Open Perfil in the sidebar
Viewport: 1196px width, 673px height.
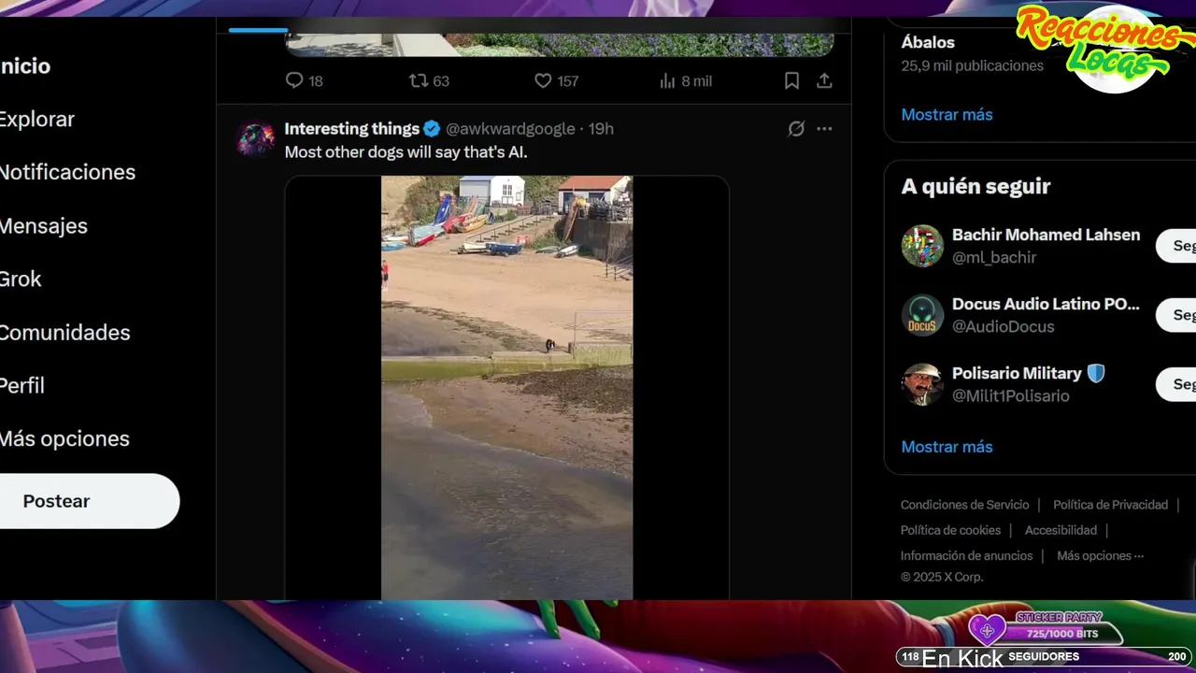click(x=22, y=386)
